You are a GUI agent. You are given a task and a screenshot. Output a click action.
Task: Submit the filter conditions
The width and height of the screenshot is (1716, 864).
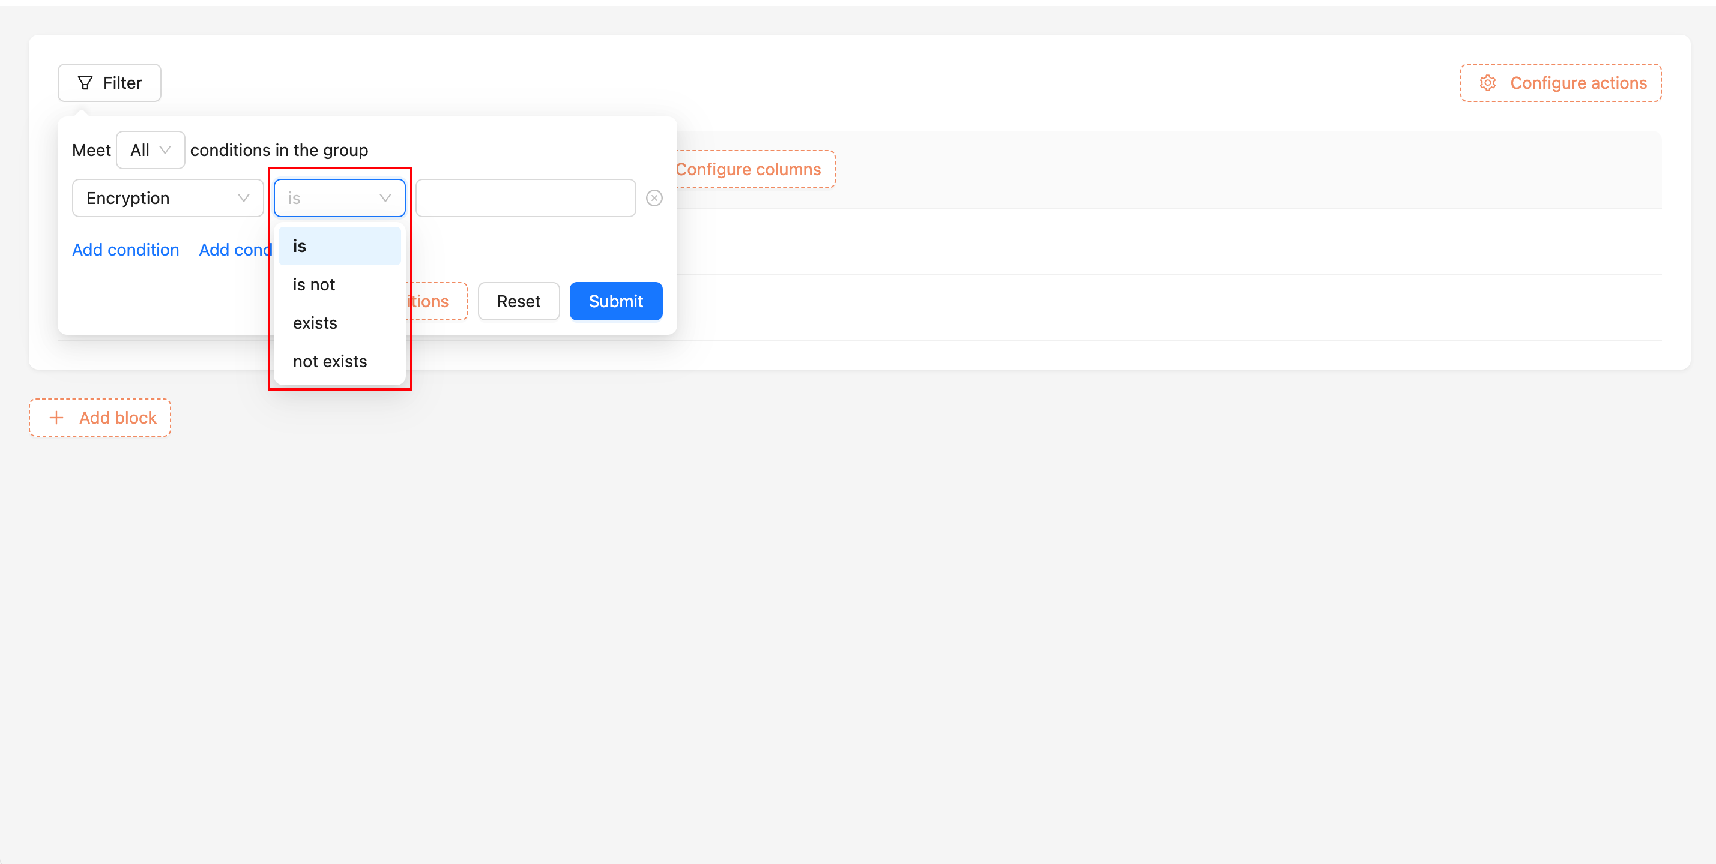click(x=615, y=302)
